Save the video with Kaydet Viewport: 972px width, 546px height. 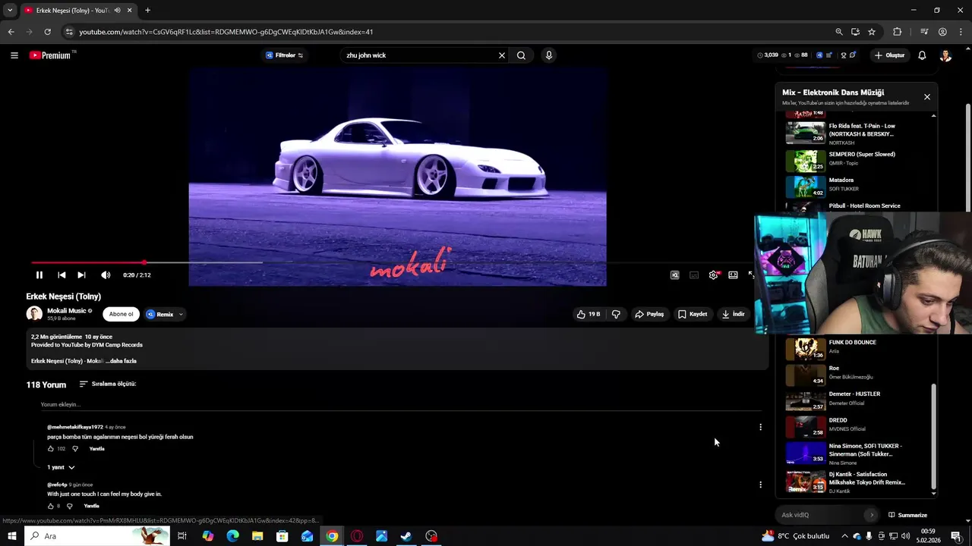pyautogui.click(x=693, y=314)
